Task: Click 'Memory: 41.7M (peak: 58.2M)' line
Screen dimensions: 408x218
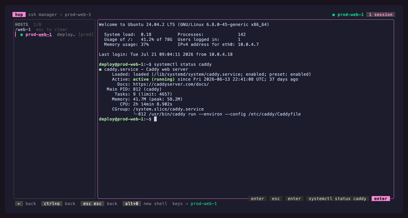Action: coord(147,99)
